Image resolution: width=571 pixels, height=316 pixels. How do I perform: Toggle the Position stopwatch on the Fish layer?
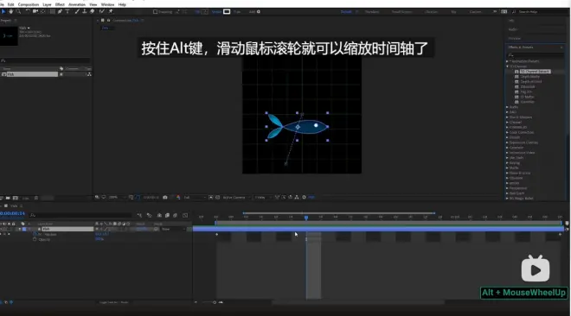[35, 234]
